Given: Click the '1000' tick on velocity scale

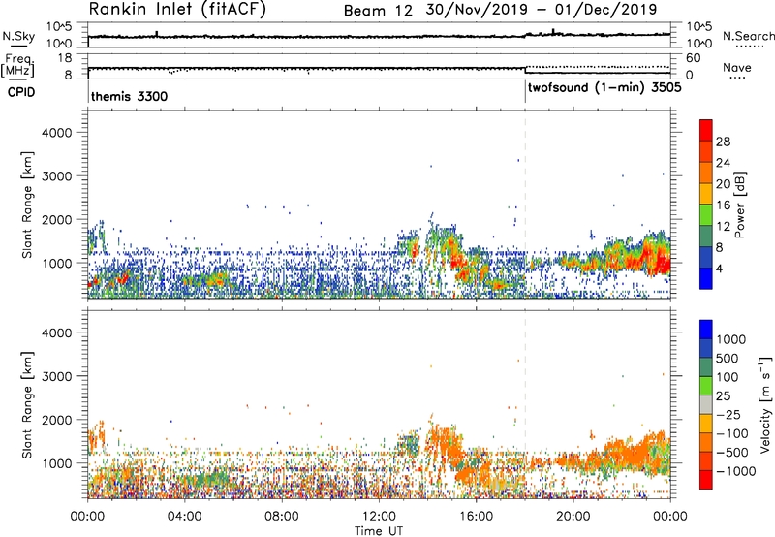Looking at the screenshot, I should (731, 339).
